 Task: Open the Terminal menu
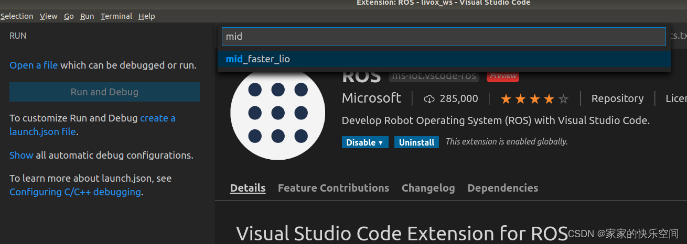coord(116,16)
